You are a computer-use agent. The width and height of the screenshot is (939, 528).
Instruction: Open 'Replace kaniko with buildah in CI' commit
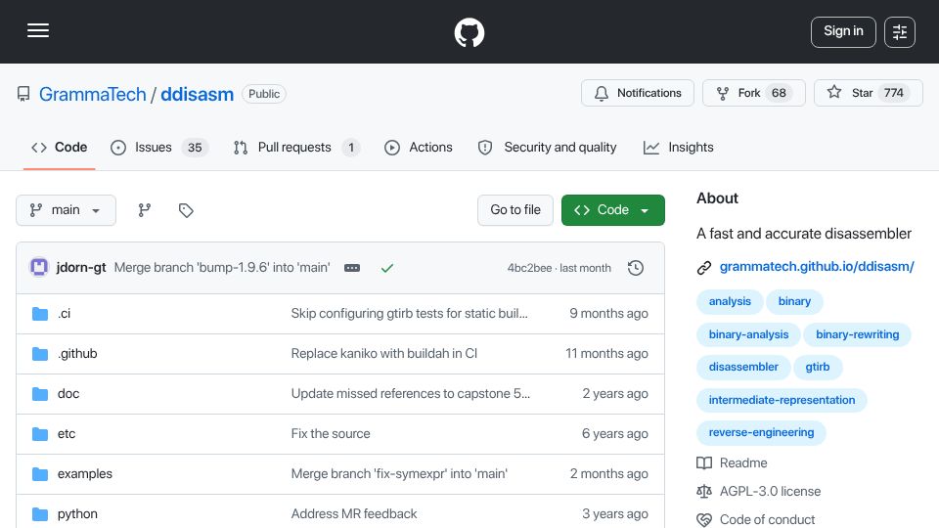[x=383, y=354]
